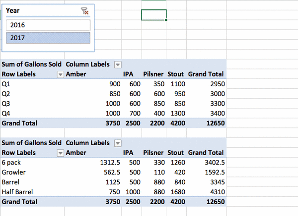Select 2017 in the Year slicer

tap(48, 38)
